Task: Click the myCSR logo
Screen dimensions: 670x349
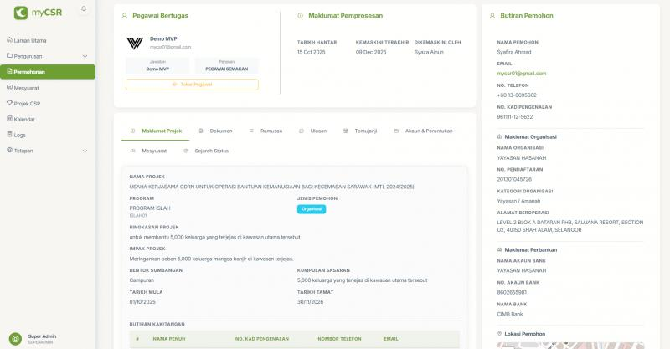Action: [33, 13]
